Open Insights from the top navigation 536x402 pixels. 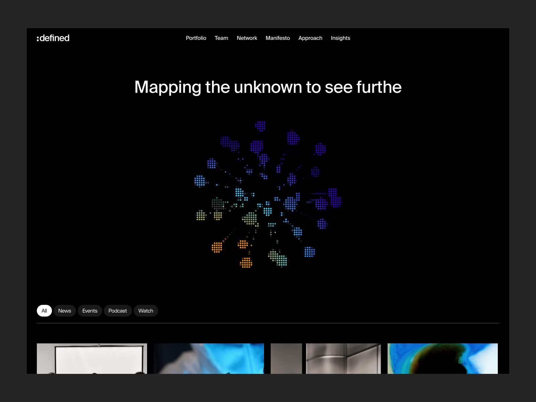coord(340,38)
